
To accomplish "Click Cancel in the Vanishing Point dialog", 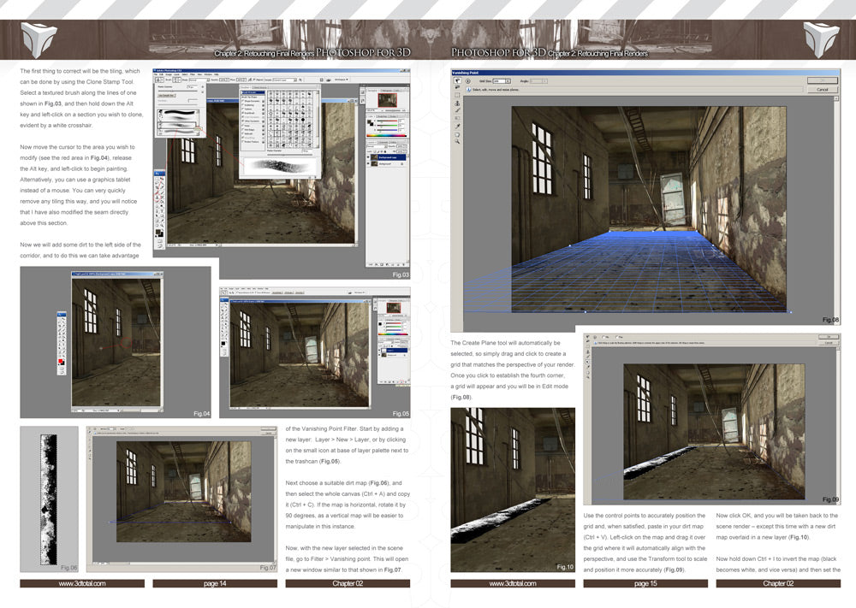I will 823,89.
